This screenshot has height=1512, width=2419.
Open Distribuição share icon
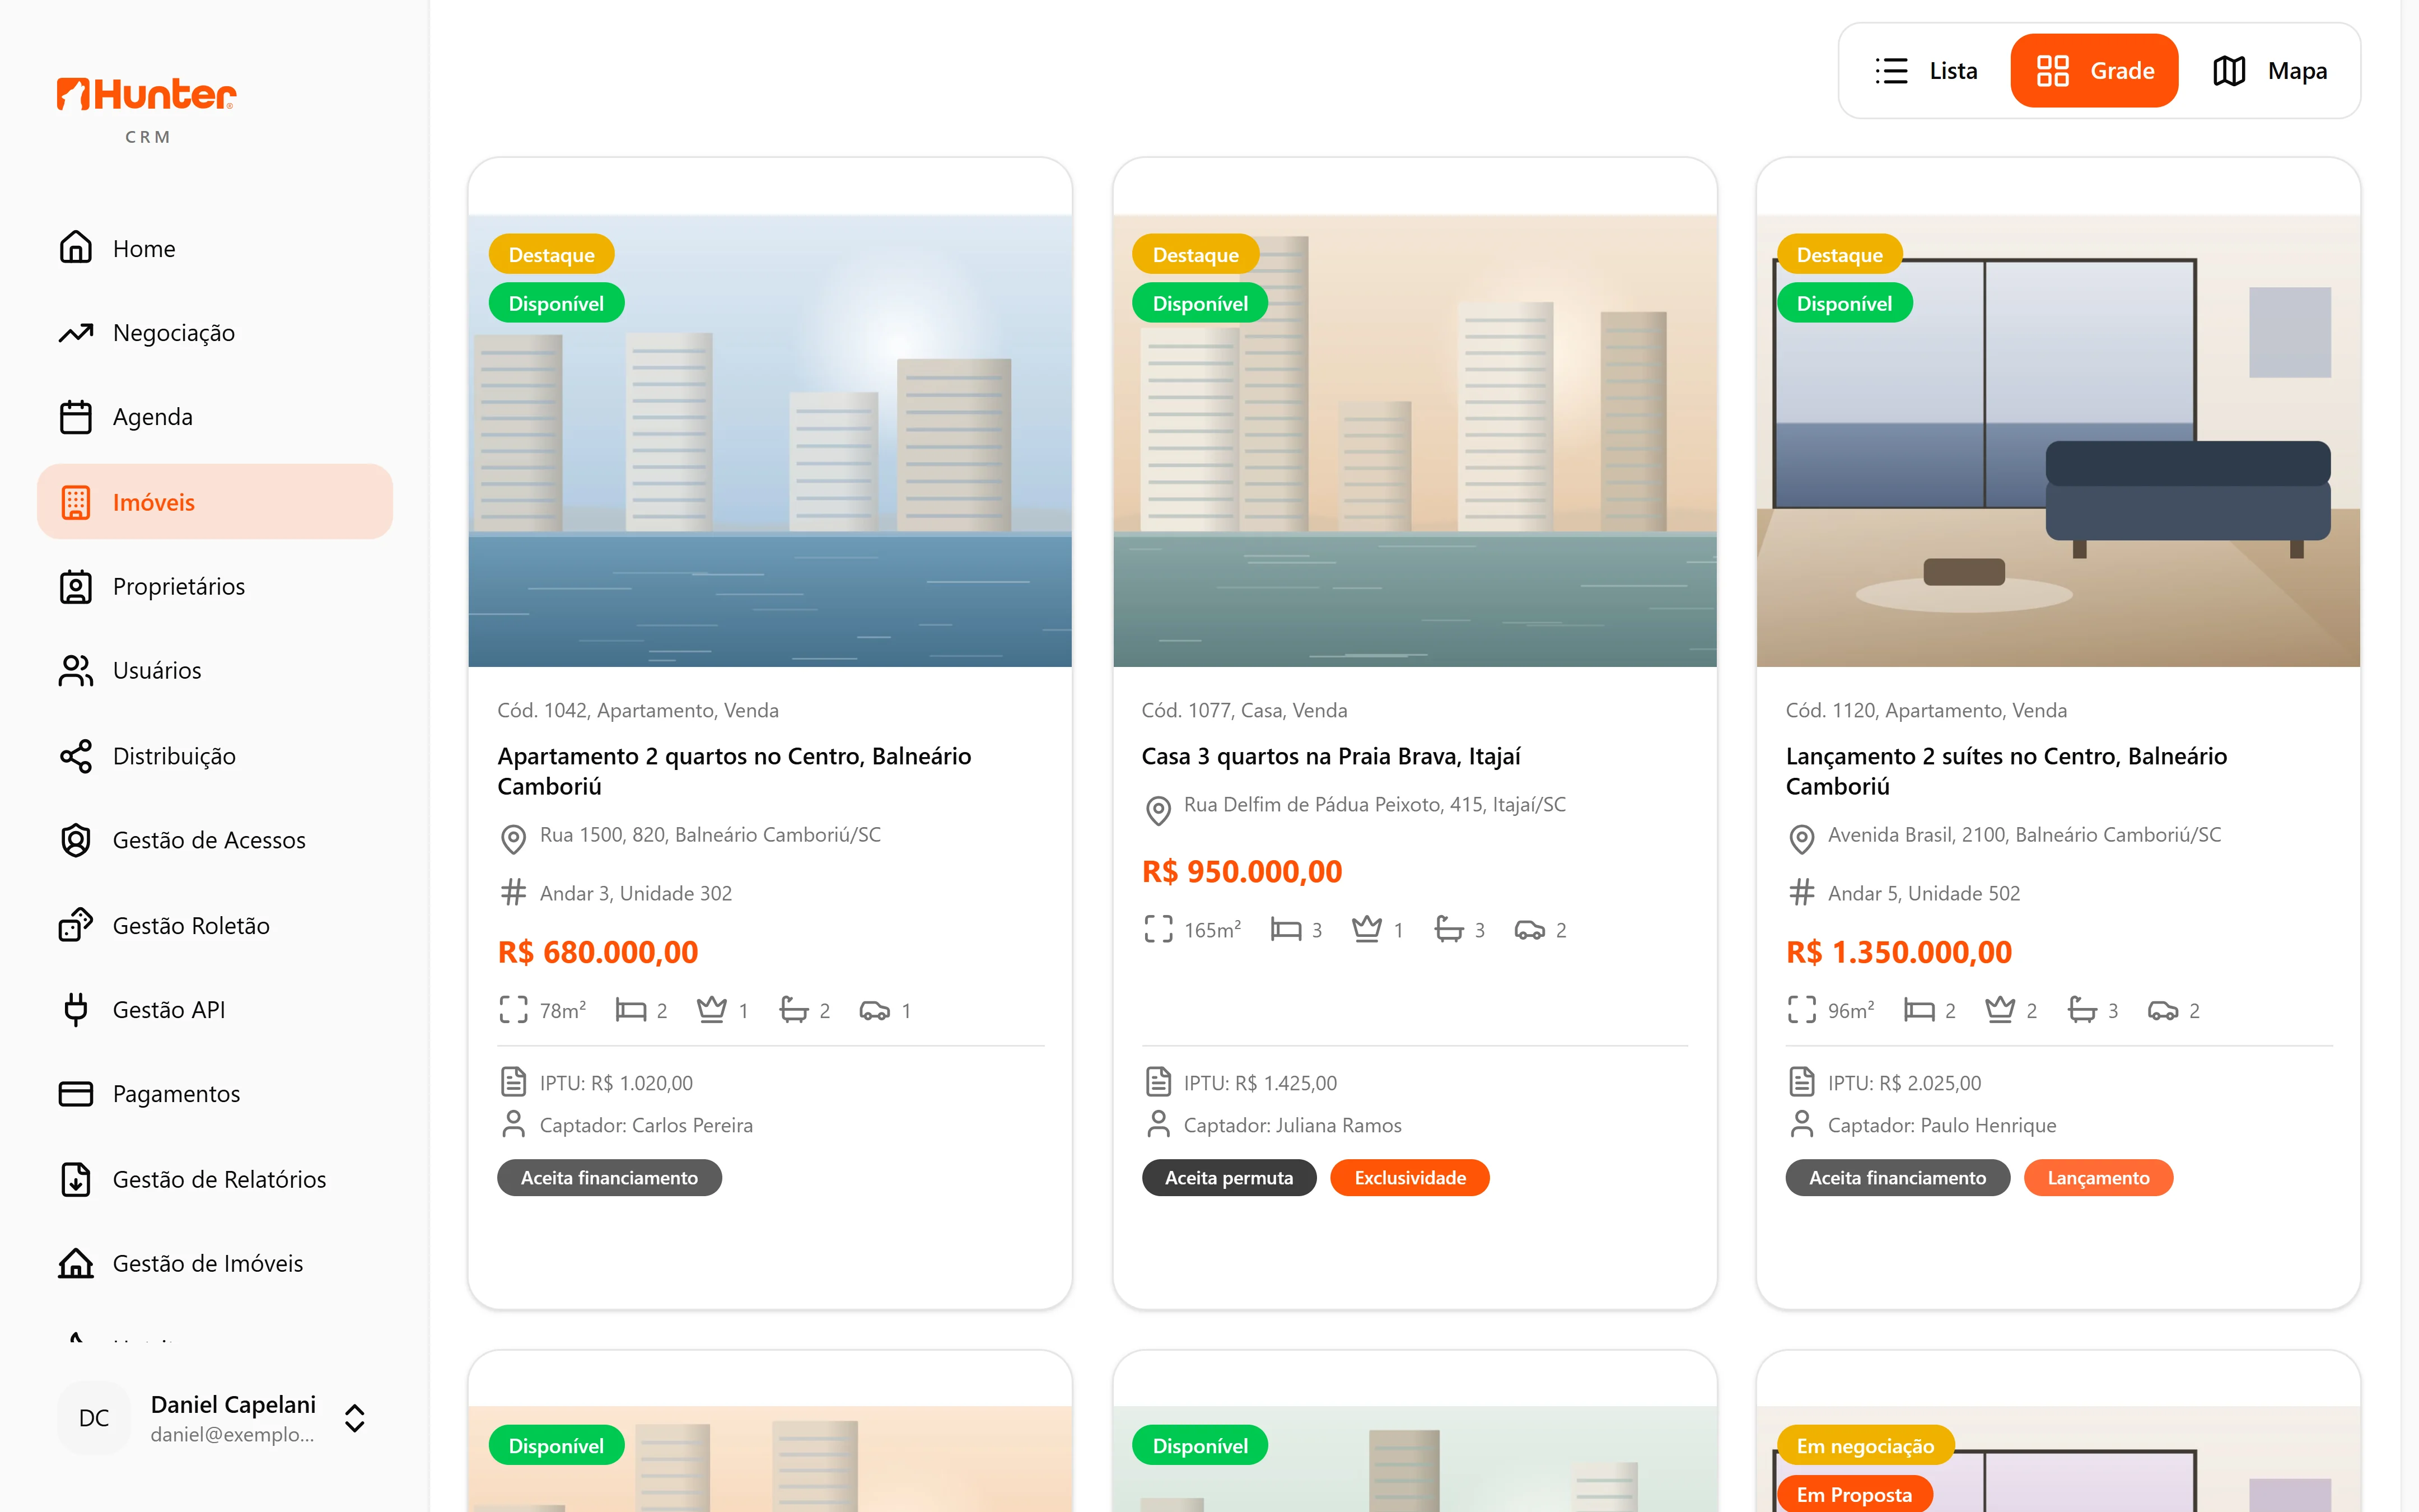coord(76,756)
